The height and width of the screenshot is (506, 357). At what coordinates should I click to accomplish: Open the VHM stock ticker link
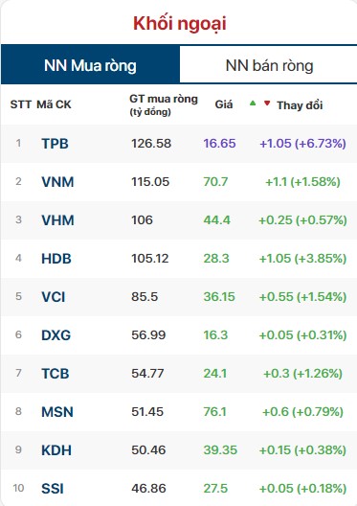[57, 220]
